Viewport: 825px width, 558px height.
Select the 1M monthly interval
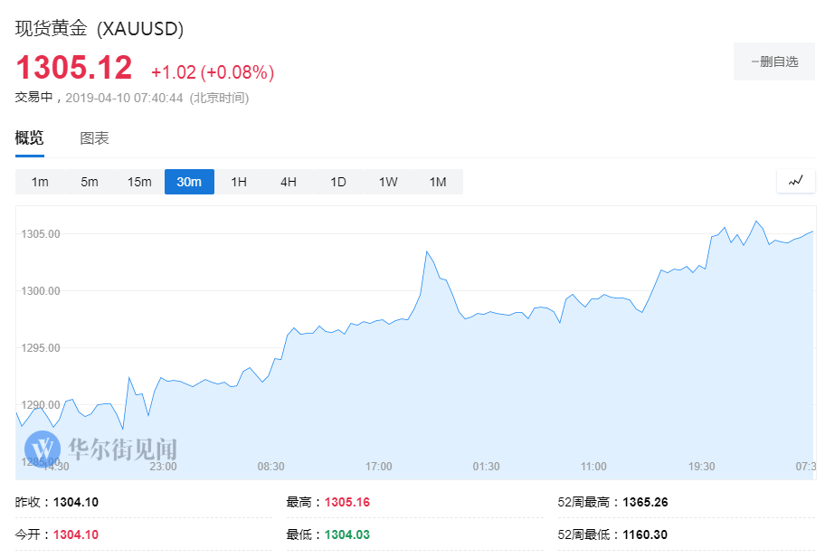[438, 182]
